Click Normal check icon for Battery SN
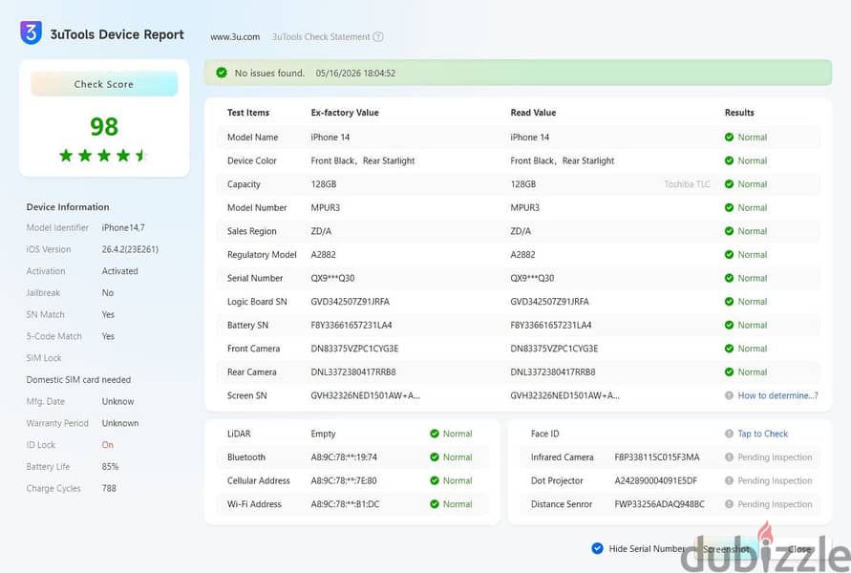Image resolution: width=851 pixels, height=573 pixels. coord(729,325)
